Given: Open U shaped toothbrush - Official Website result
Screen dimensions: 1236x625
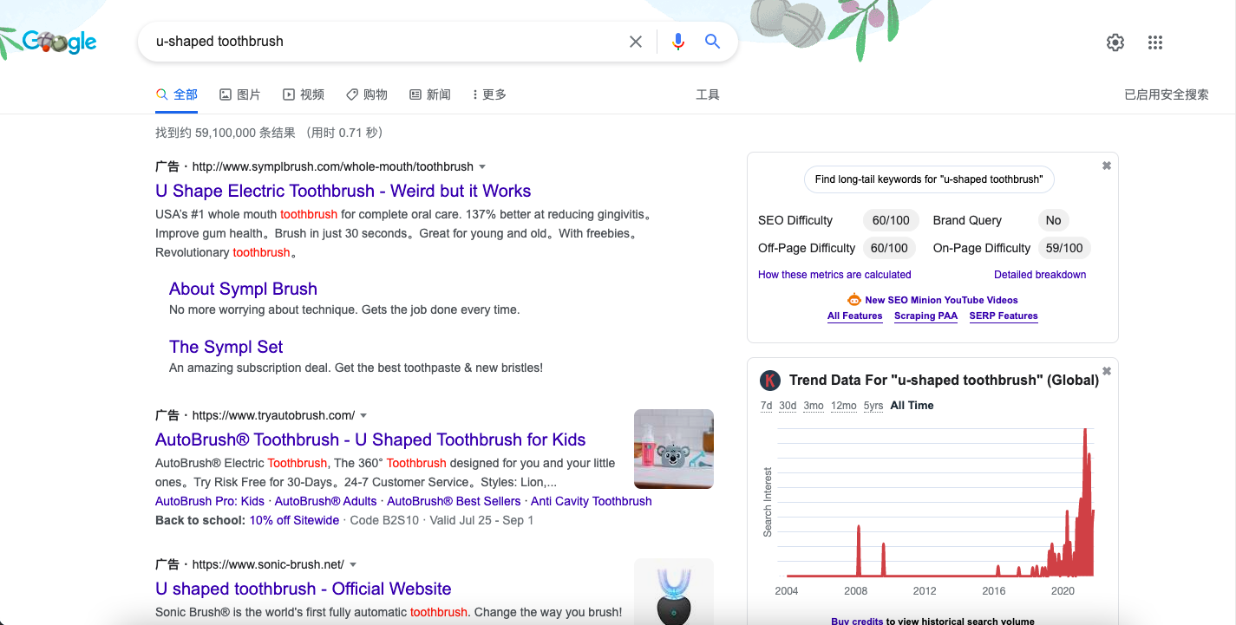Looking at the screenshot, I should tap(304, 589).
